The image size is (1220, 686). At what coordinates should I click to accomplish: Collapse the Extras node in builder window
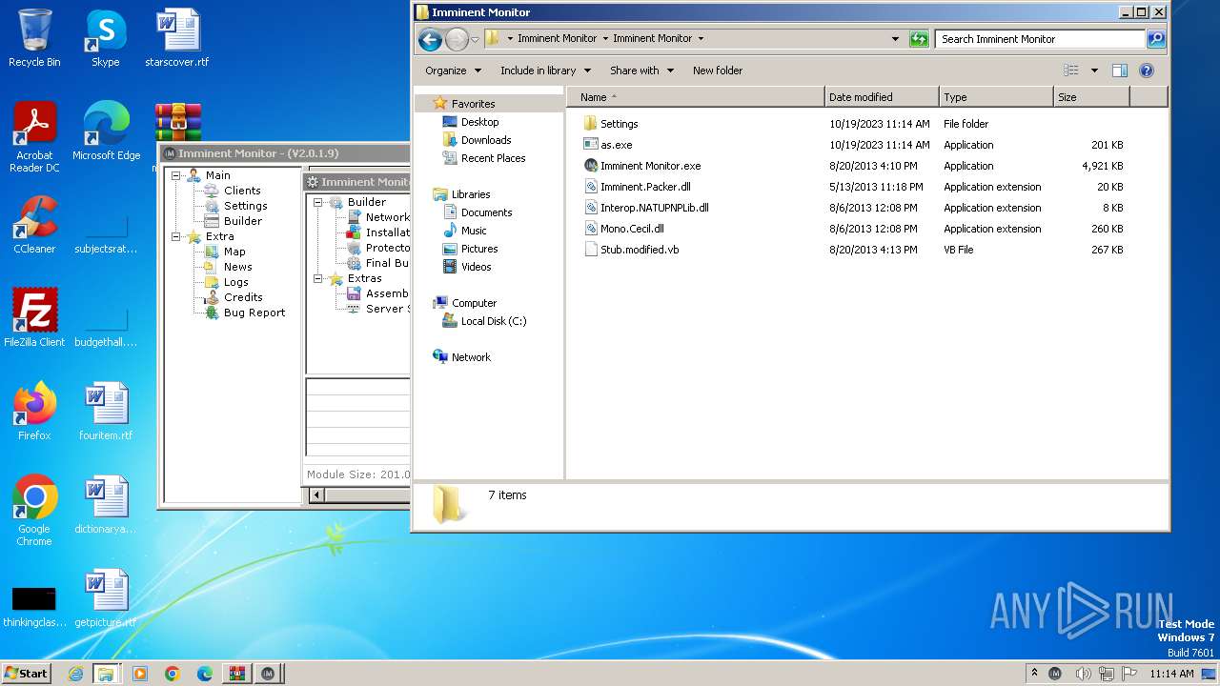(x=318, y=278)
